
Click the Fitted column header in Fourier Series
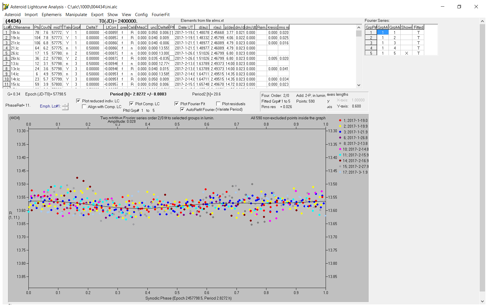418,27
